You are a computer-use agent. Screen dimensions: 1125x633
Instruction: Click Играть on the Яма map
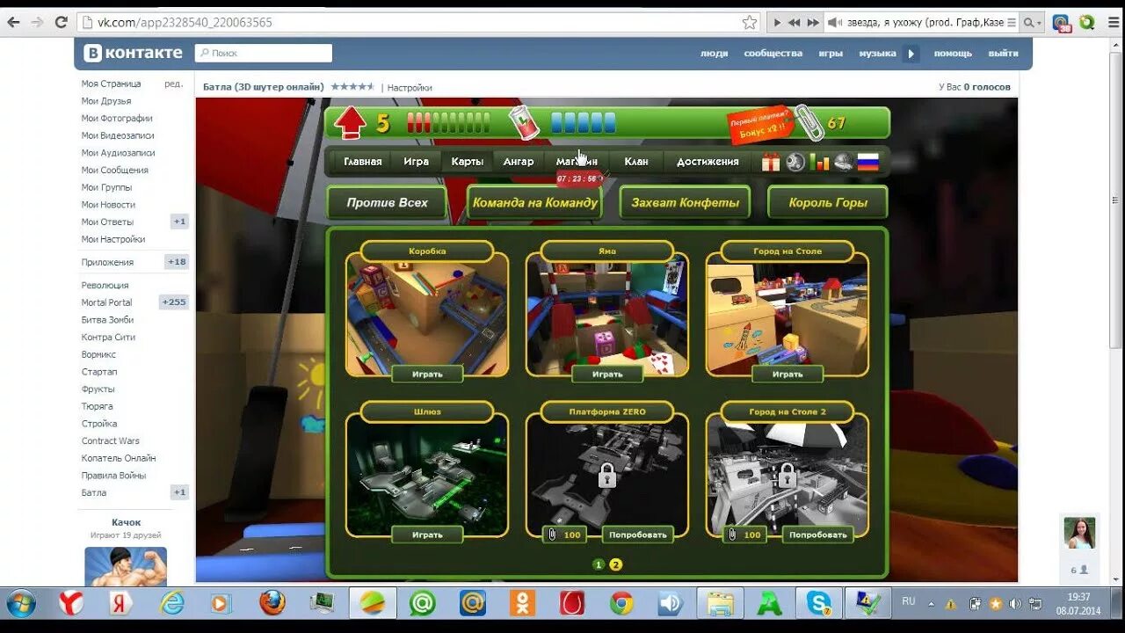click(x=607, y=374)
